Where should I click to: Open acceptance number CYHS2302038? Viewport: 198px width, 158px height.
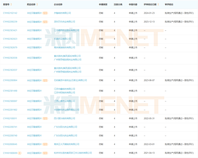[10, 58]
